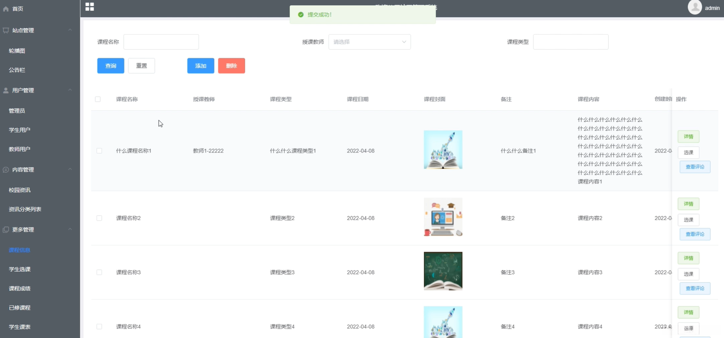Open 学生选课 menu item
Image resolution: width=724 pixels, height=338 pixels.
pyautogui.click(x=20, y=269)
